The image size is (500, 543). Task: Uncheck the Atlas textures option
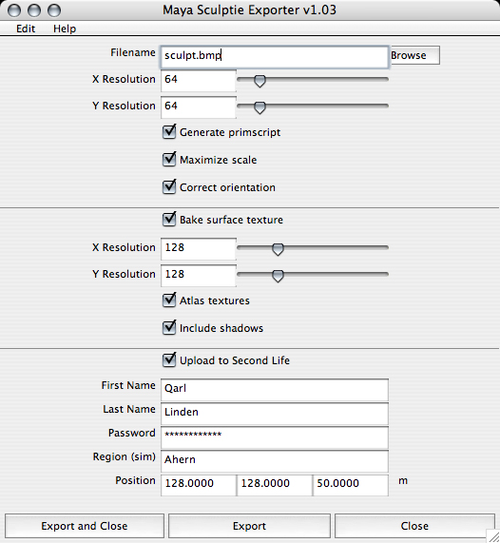tap(169, 301)
